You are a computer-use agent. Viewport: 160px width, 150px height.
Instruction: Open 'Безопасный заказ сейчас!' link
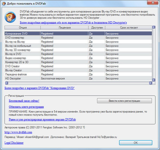tap(24, 101)
